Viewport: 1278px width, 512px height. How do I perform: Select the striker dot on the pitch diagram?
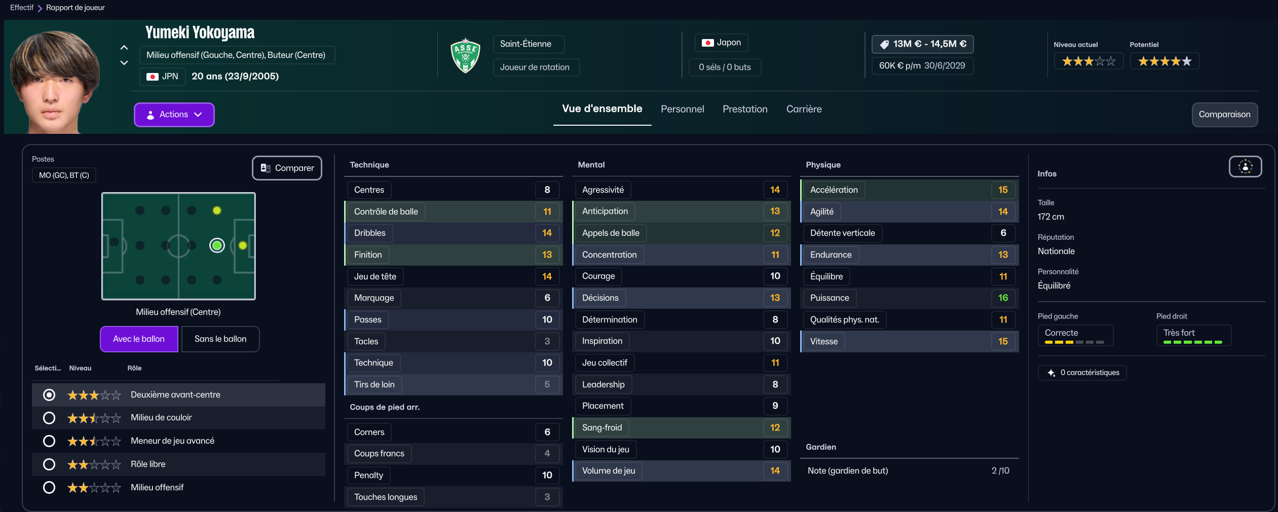tap(243, 246)
